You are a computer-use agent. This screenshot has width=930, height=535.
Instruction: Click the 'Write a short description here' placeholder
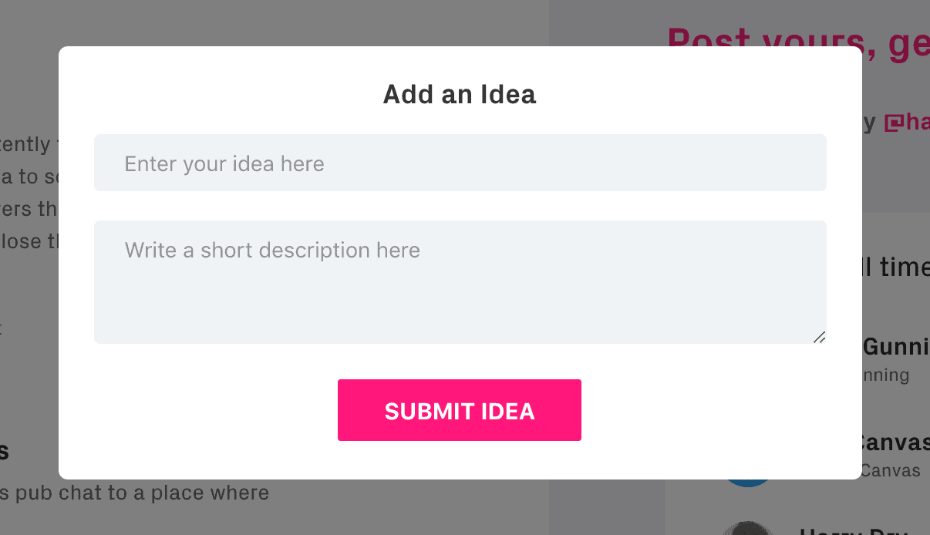(x=272, y=251)
